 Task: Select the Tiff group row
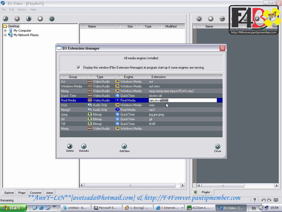tap(141, 124)
